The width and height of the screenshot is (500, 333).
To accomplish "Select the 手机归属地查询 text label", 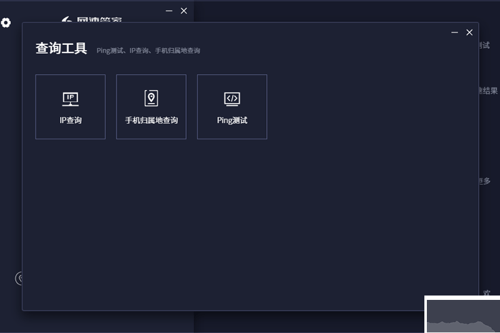I will coord(151,120).
